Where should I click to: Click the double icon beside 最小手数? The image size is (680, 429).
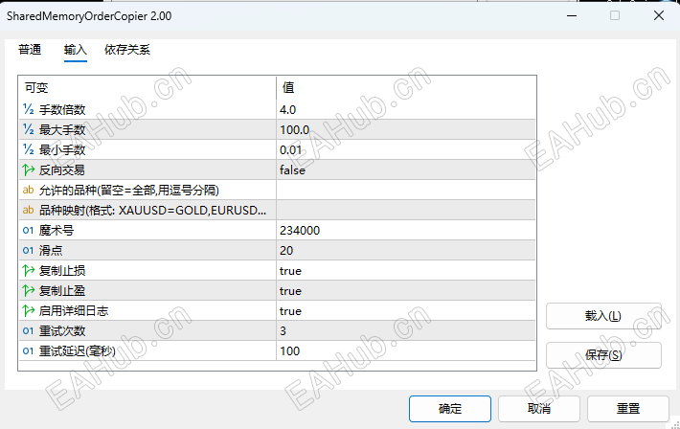[x=28, y=149]
